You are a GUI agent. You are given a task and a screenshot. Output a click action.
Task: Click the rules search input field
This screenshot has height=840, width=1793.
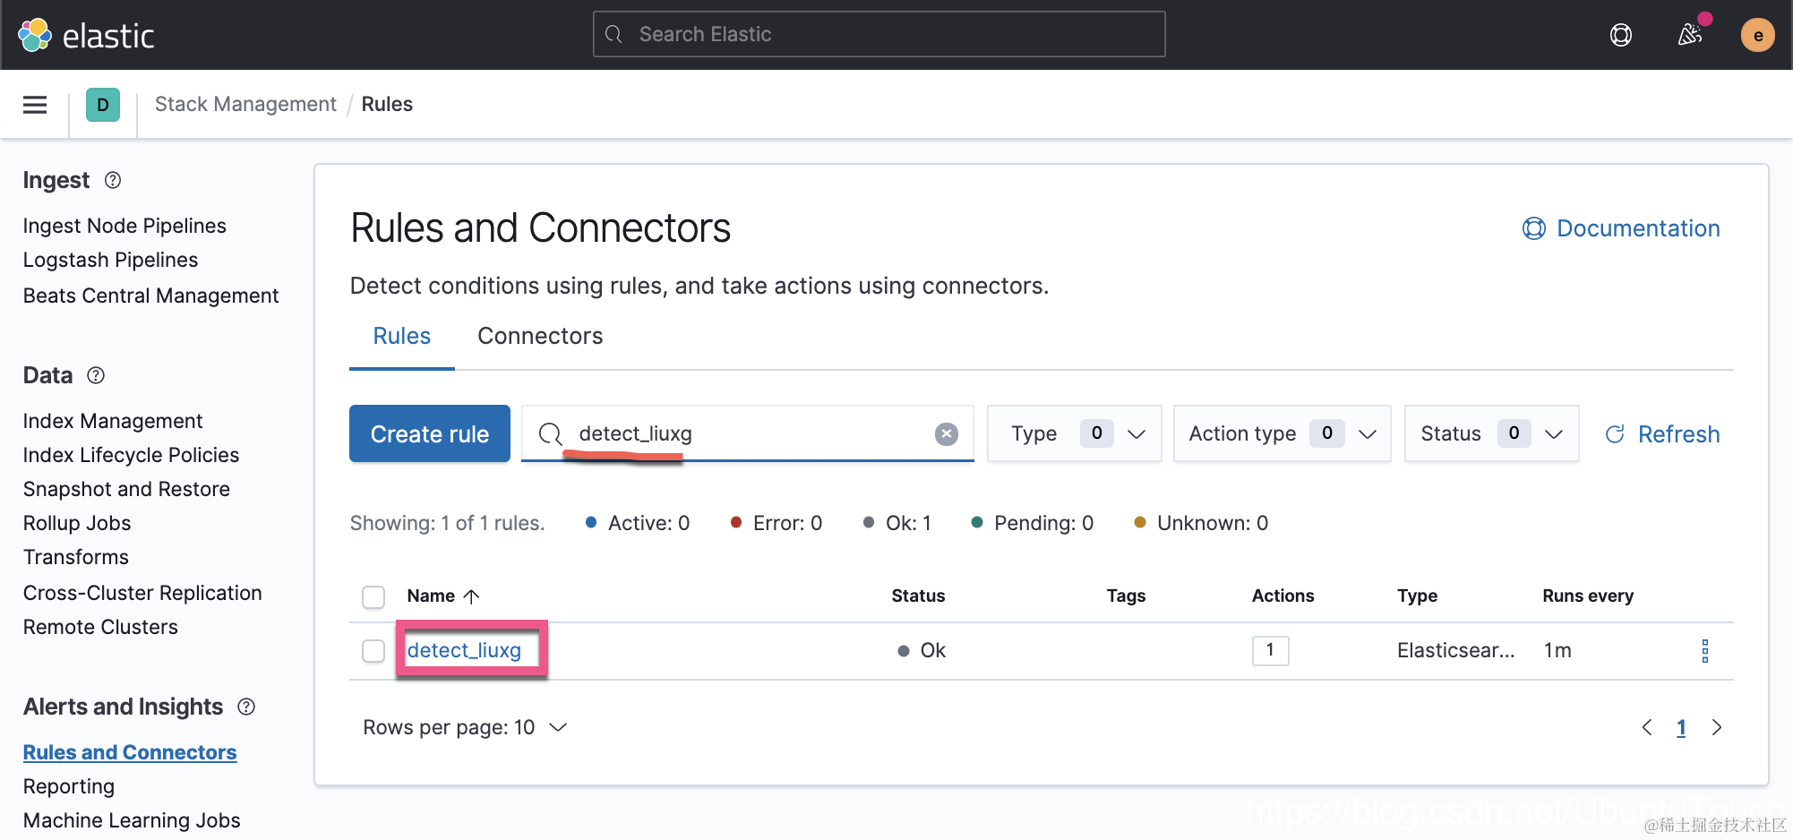coord(748,433)
